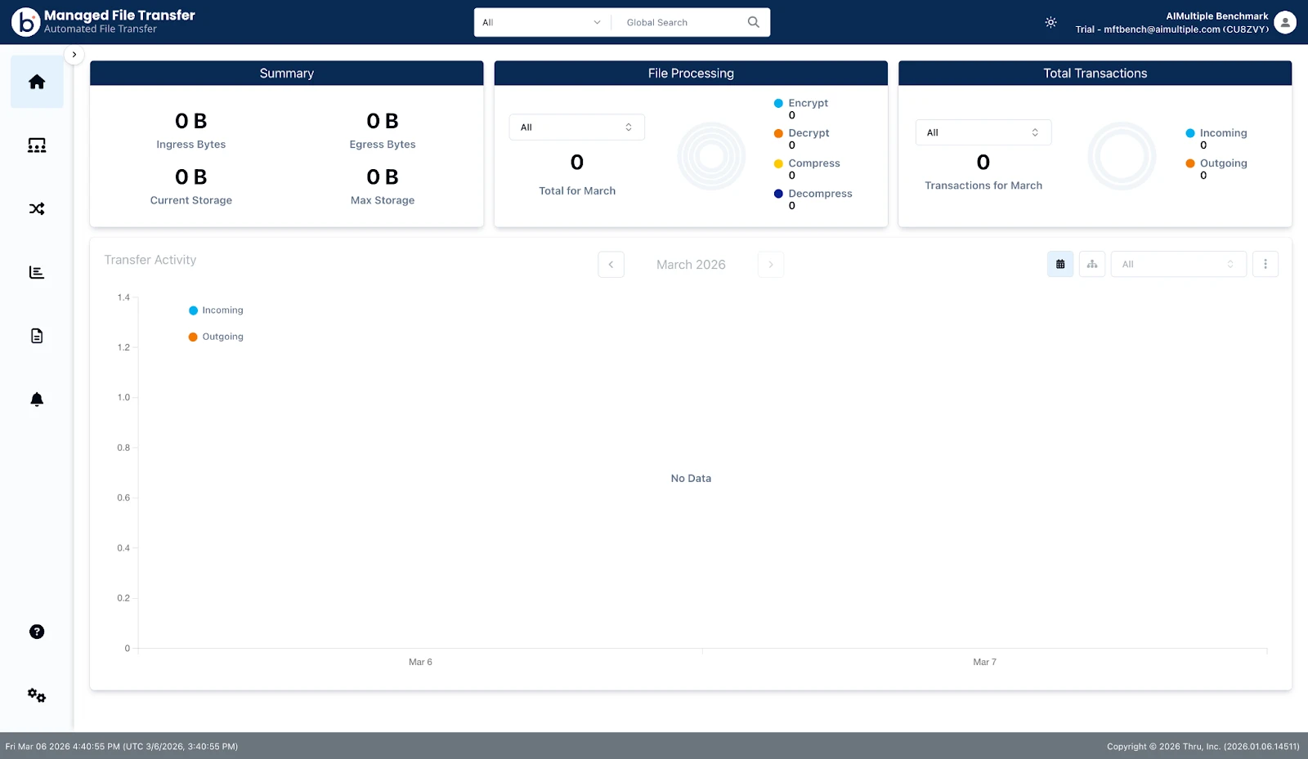The height and width of the screenshot is (759, 1308).
Task: Click the Current Storage label
Action: pyautogui.click(x=191, y=200)
